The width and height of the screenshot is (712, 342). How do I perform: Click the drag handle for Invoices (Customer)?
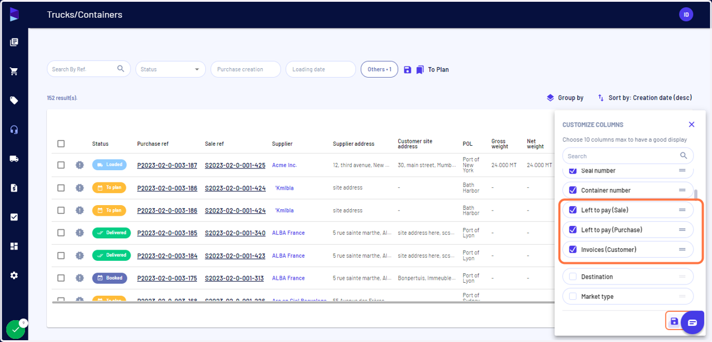point(682,250)
